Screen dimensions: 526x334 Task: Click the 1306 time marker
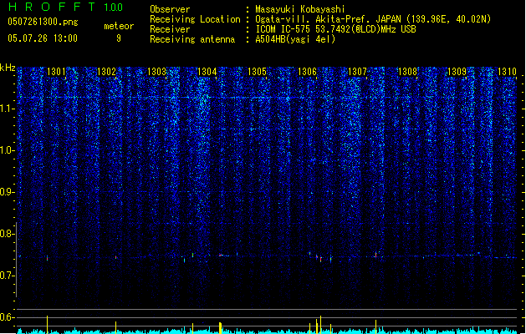[x=307, y=72]
